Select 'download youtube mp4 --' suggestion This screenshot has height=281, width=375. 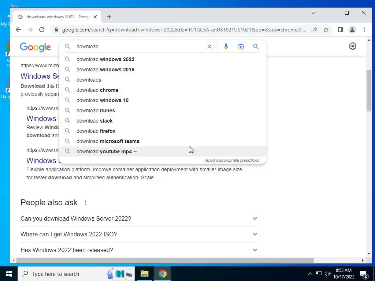click(163, 151)
